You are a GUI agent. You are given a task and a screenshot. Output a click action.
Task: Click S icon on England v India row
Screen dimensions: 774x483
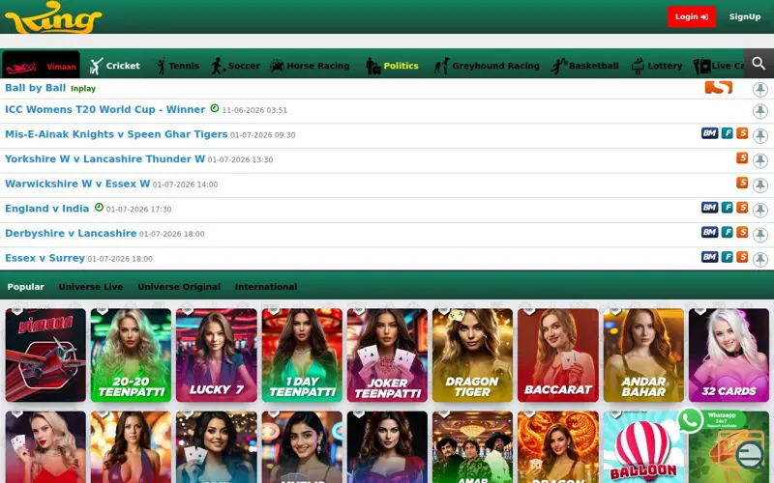(x=742, y=208)
